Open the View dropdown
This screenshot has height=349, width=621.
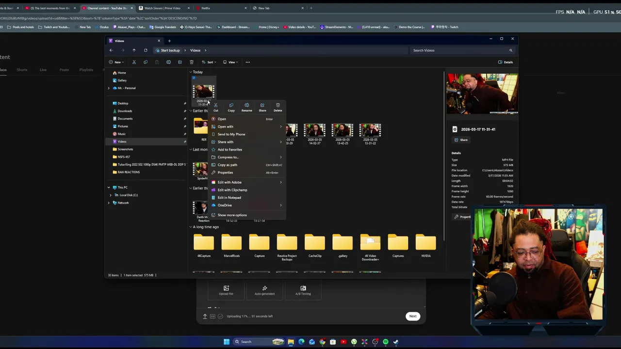[230, 62]
